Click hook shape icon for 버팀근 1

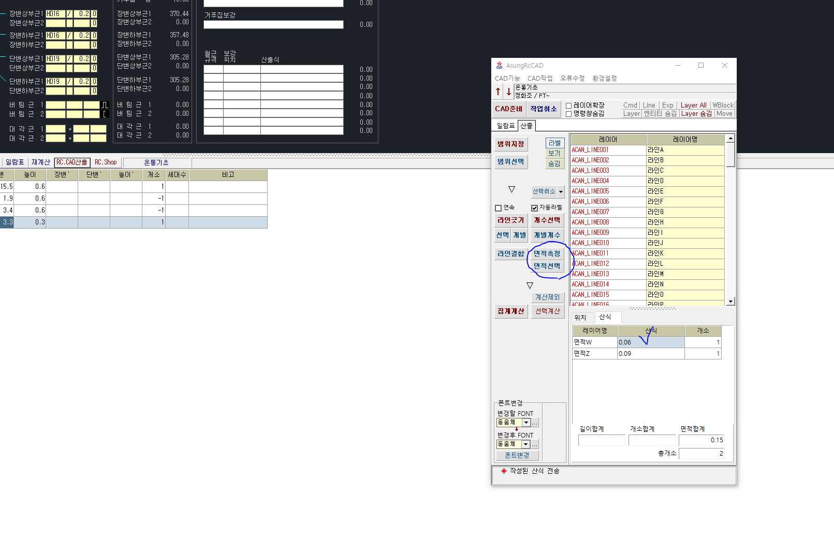(x=105, y=105)
